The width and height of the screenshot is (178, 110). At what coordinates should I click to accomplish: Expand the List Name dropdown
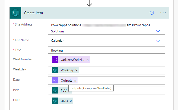158,41
